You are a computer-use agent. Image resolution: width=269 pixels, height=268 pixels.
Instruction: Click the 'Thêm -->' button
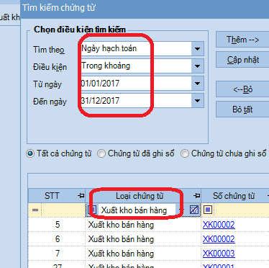coord(242,40)
